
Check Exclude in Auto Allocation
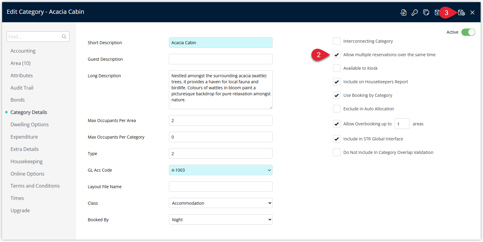(337, 109)
